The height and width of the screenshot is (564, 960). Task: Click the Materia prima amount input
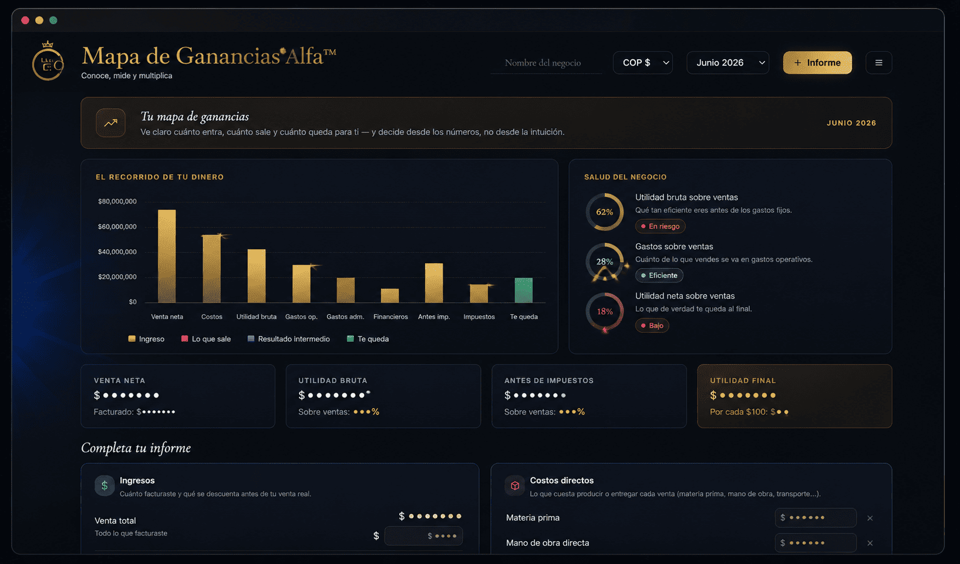pos(816,518)
